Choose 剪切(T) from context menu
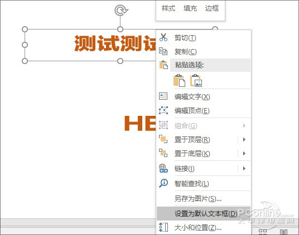Viewport: 299px width, 235px height. coord(203,38)
